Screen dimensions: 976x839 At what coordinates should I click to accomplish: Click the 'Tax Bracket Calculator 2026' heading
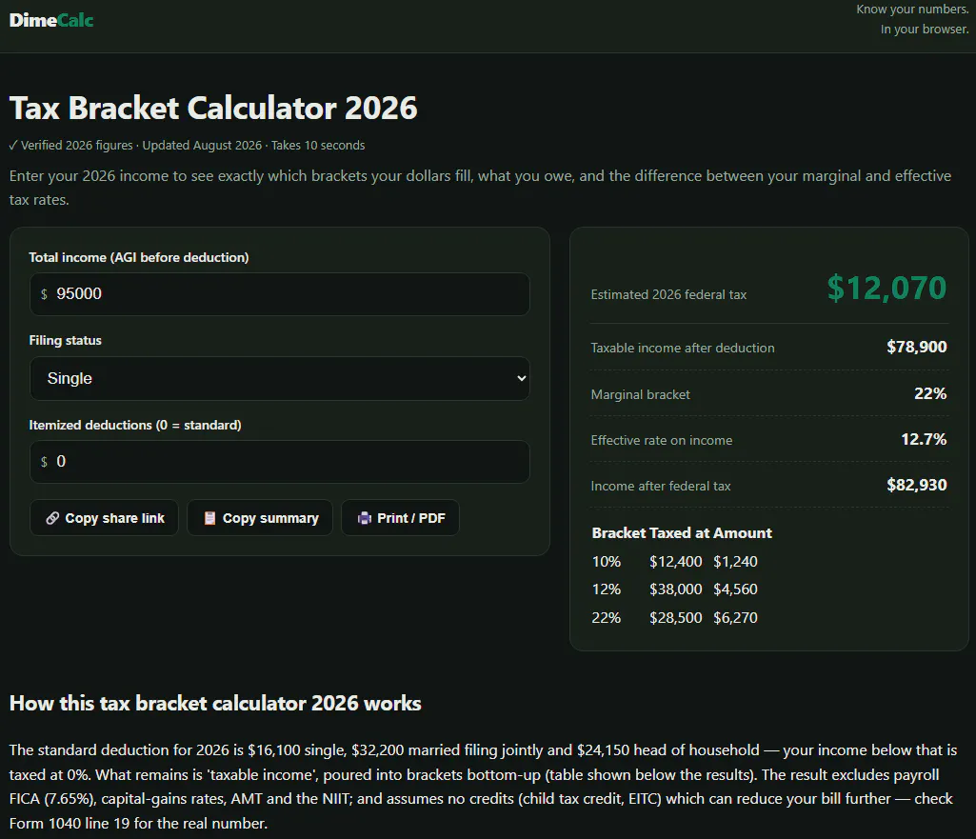213,108
